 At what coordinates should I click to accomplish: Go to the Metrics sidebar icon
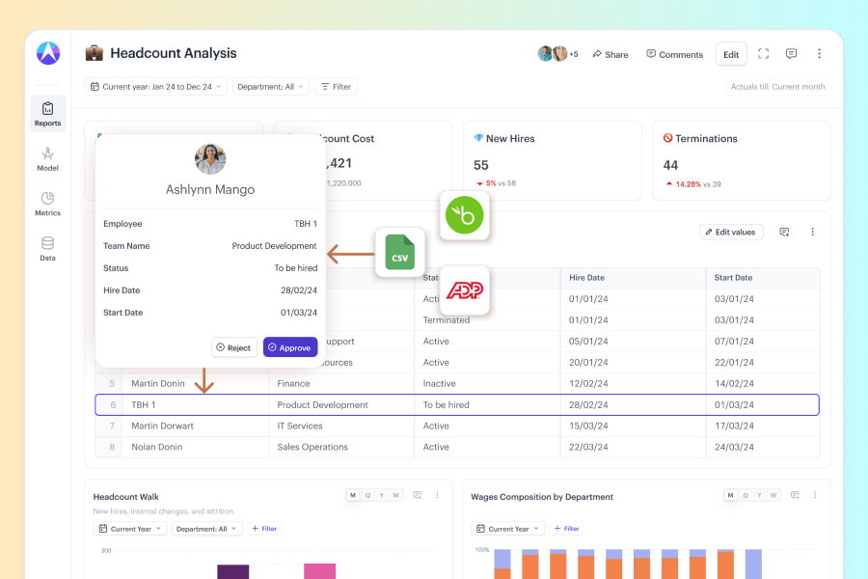pos(47,203)
